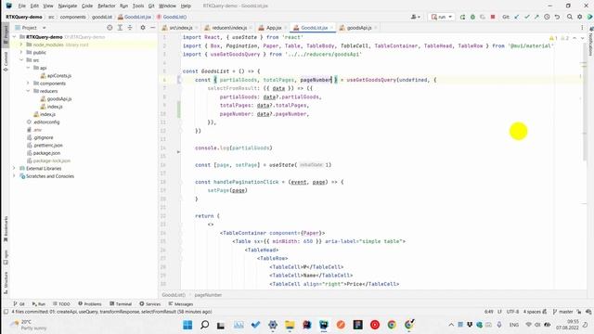Open the Messages tool window

coord(181,304)
